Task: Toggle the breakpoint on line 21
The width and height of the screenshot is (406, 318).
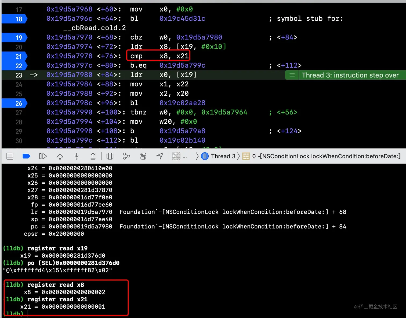Action: (x=15, y=57)
